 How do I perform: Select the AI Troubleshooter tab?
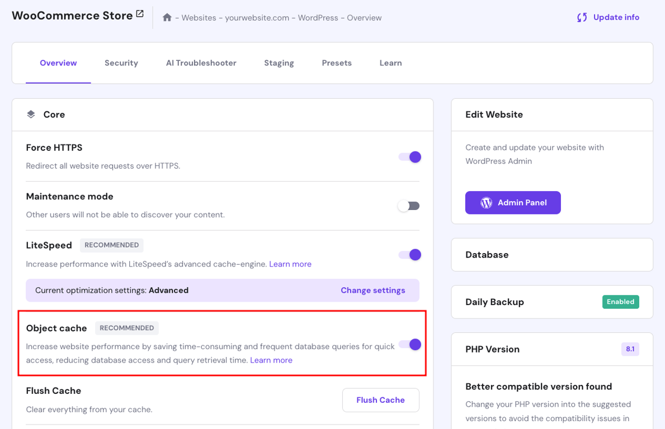(201, 63)
